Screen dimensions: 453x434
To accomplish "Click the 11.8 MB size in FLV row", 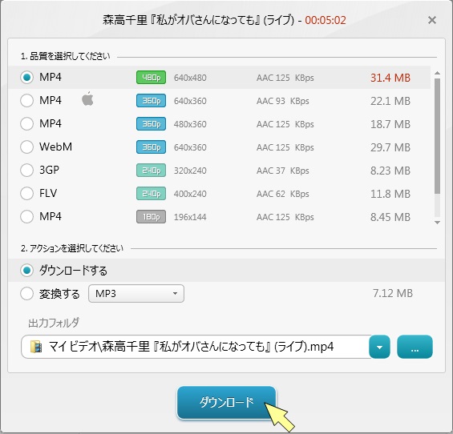I will click(390, 194).
